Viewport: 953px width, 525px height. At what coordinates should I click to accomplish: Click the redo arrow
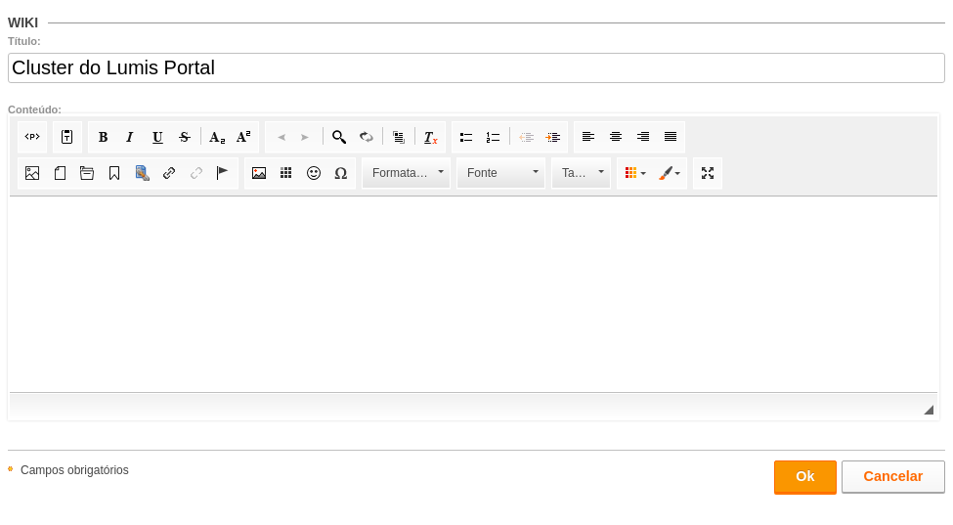tap(305, 137)
